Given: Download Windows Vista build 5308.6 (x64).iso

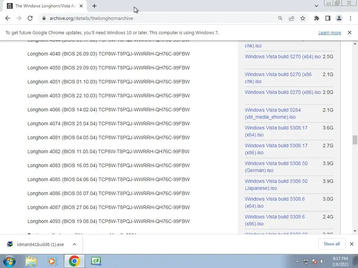Looking at the screenshot, I should [275, 202].
